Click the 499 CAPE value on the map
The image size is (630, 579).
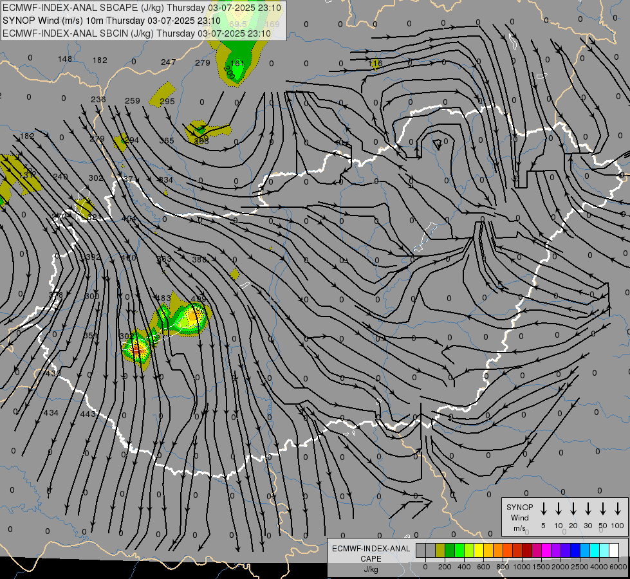pyautogui.click(x=198, y=298)
